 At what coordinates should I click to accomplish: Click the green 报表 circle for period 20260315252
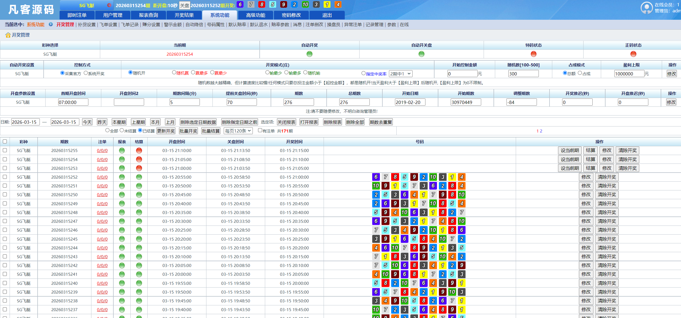(x=122, y=177)
